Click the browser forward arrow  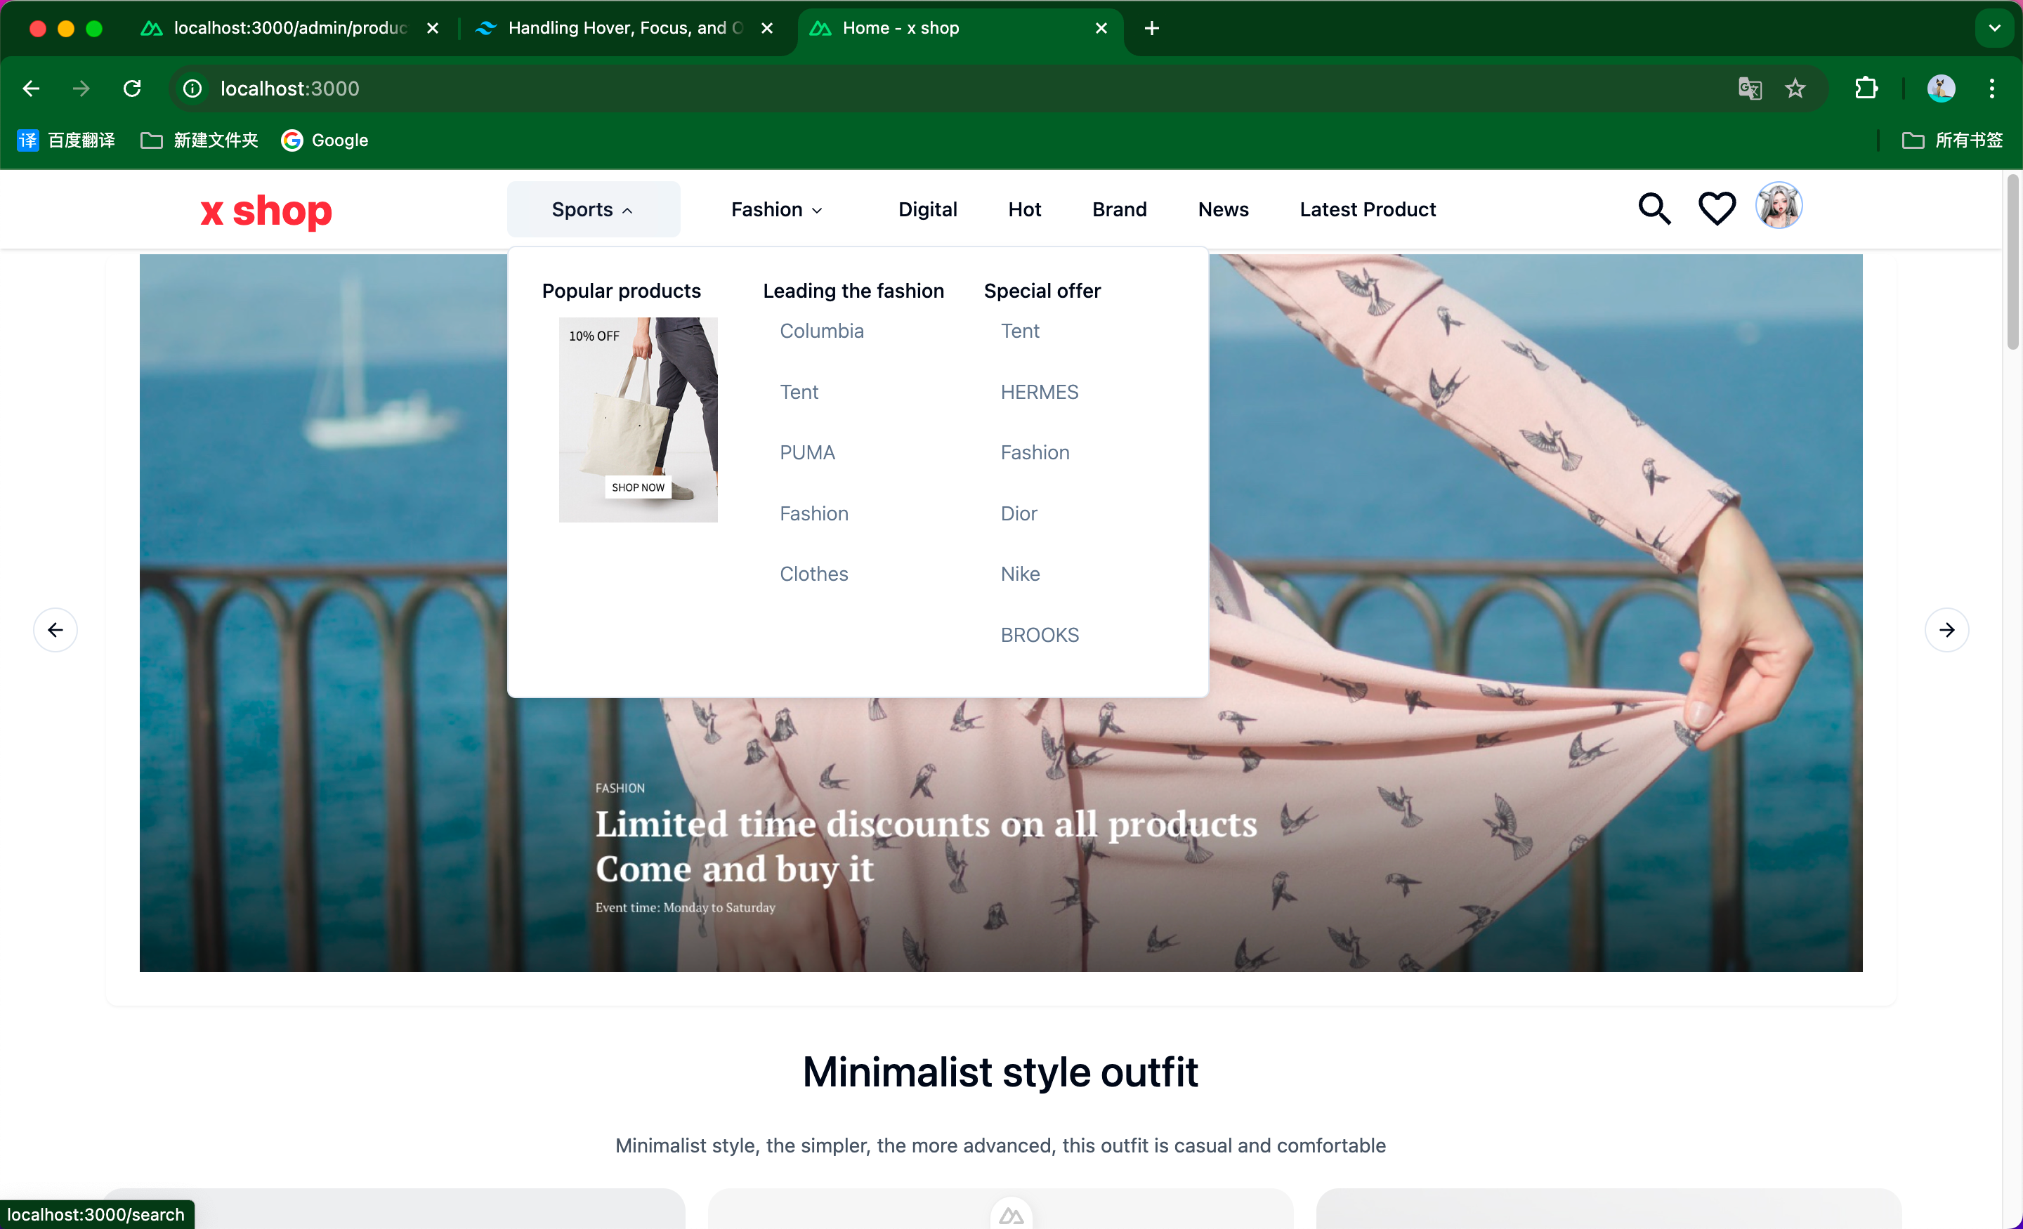tap(81, 88)
